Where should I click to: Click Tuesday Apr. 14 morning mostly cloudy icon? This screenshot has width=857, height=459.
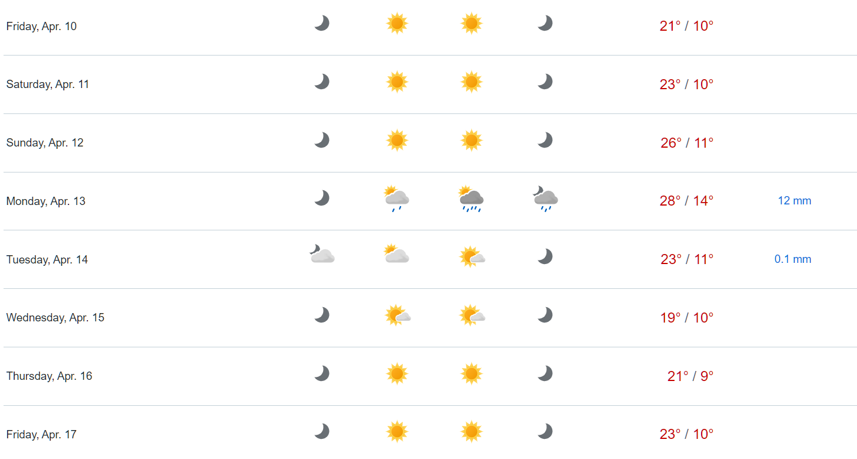pos(396,255)
